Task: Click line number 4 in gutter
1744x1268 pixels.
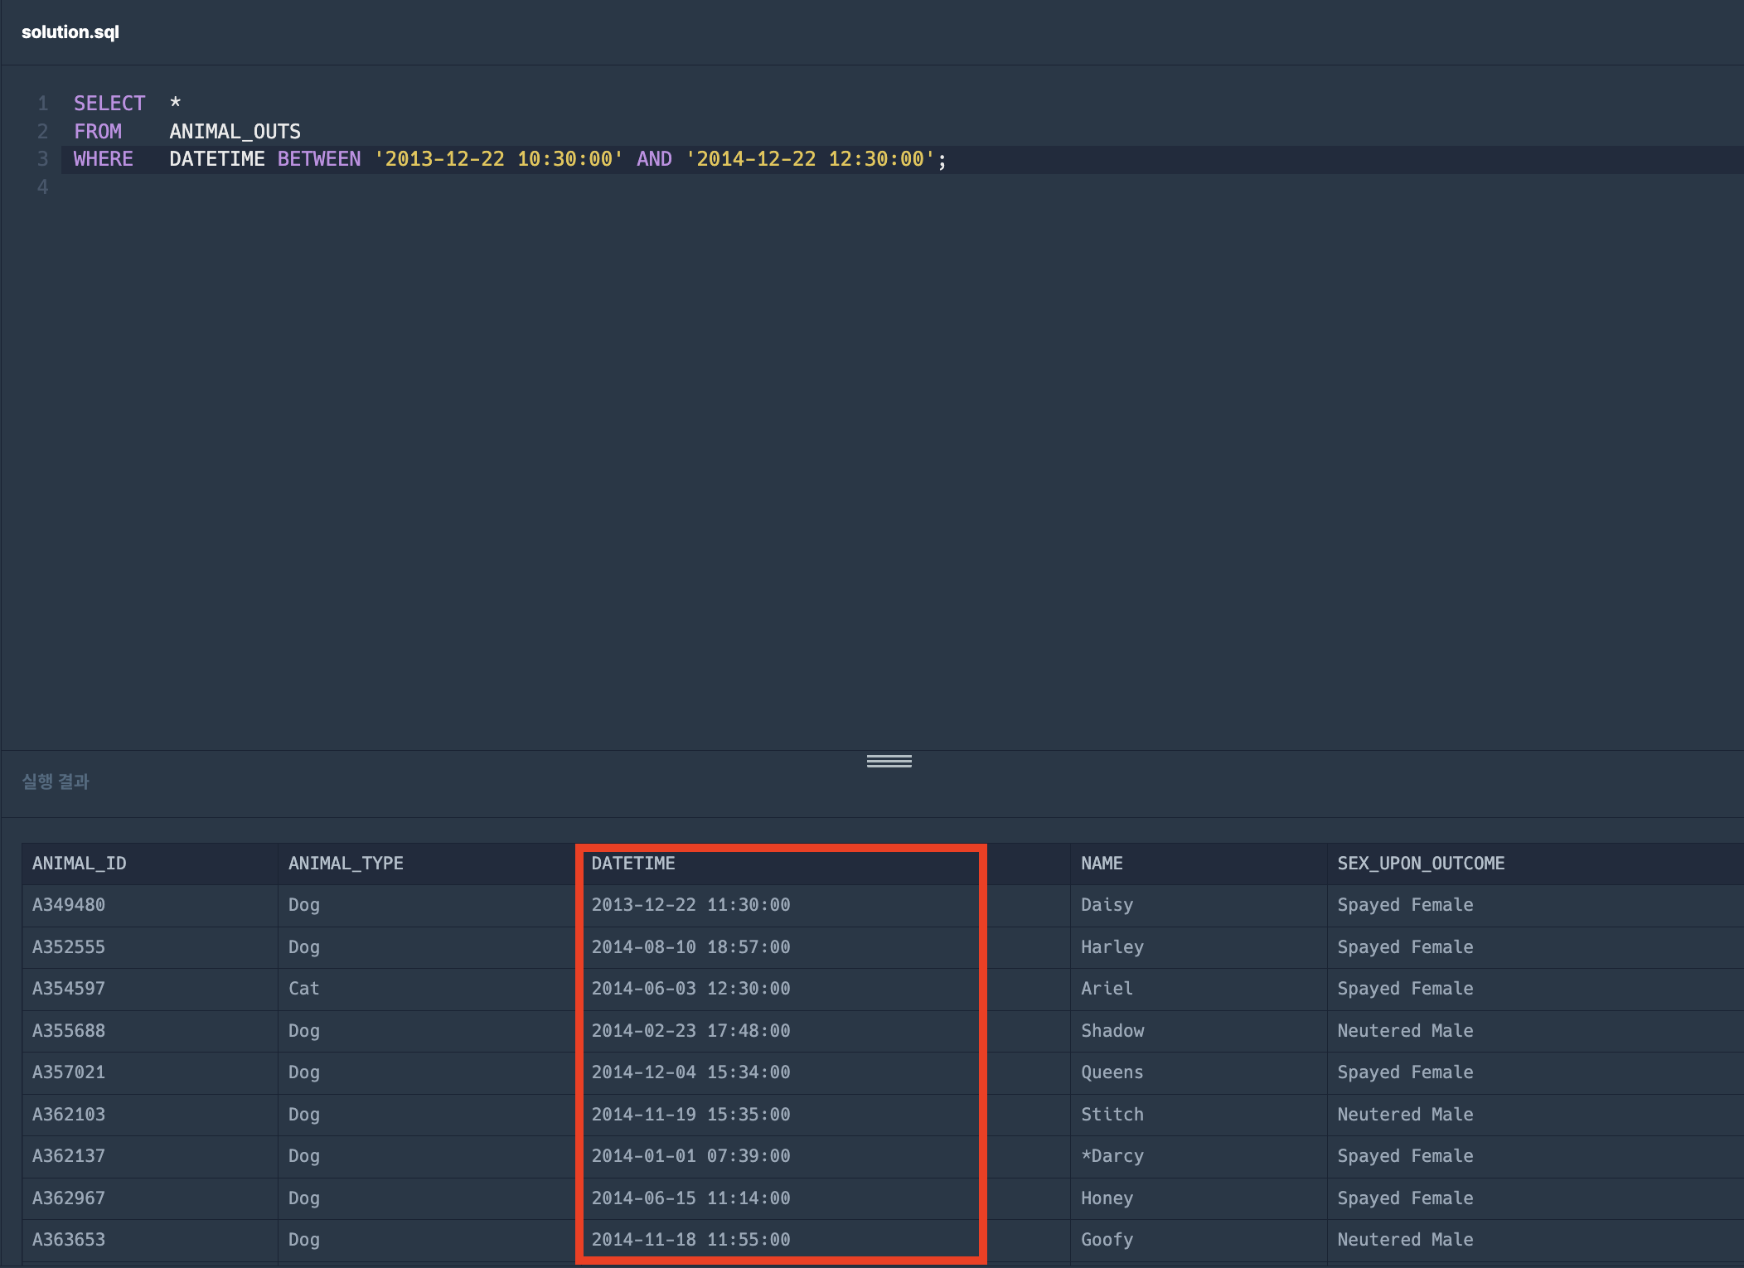Action: pyautogui.click(x=42, y=187)
